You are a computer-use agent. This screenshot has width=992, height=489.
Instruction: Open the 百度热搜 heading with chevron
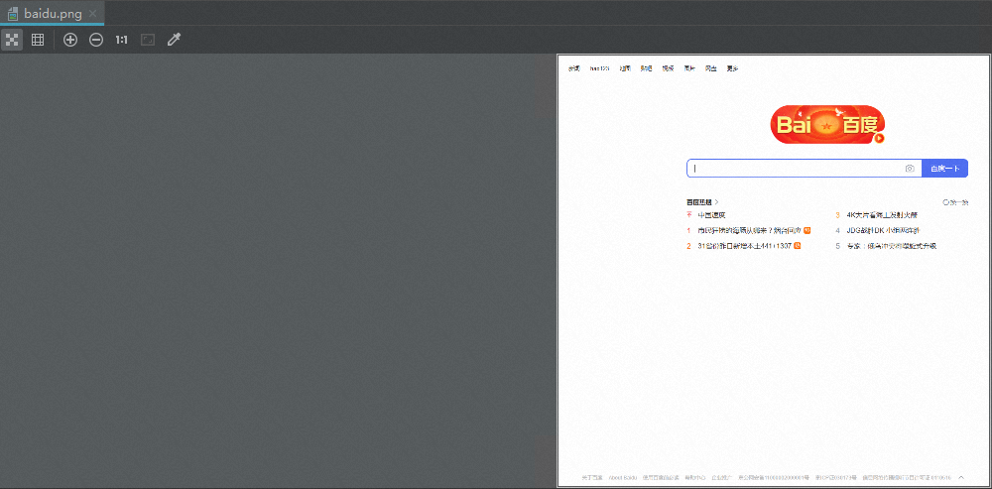point(703,202)
